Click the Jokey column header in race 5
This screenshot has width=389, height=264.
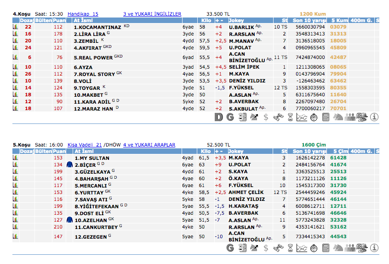pyautogui.click(x=236, y=151)
